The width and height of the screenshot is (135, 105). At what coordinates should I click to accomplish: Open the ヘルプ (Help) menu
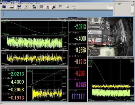point(37,3)
